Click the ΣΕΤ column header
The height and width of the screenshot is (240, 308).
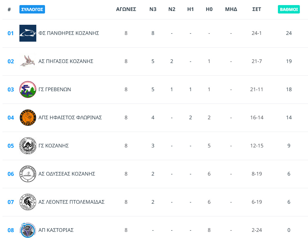point(257,9)
